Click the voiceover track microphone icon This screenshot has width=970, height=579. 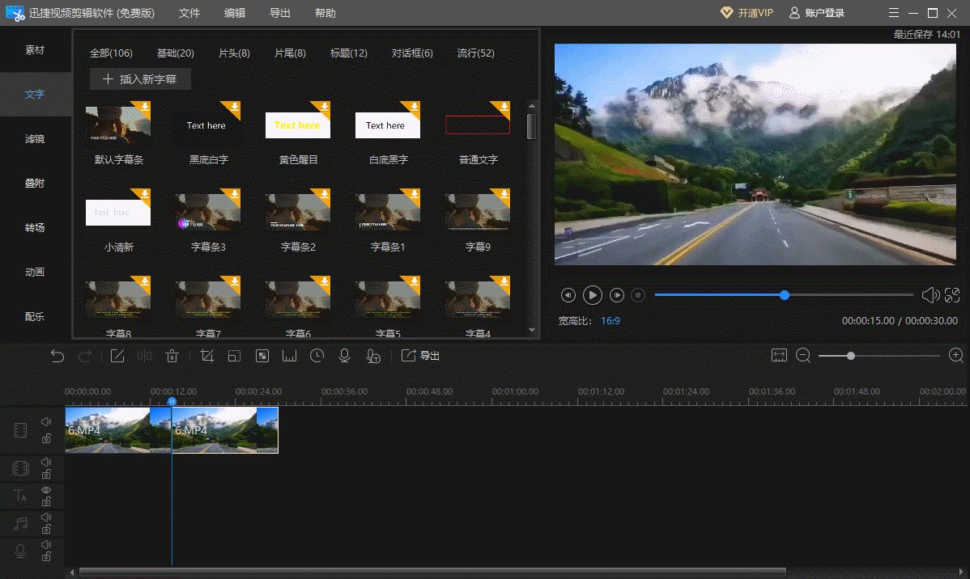pos(20,552)
